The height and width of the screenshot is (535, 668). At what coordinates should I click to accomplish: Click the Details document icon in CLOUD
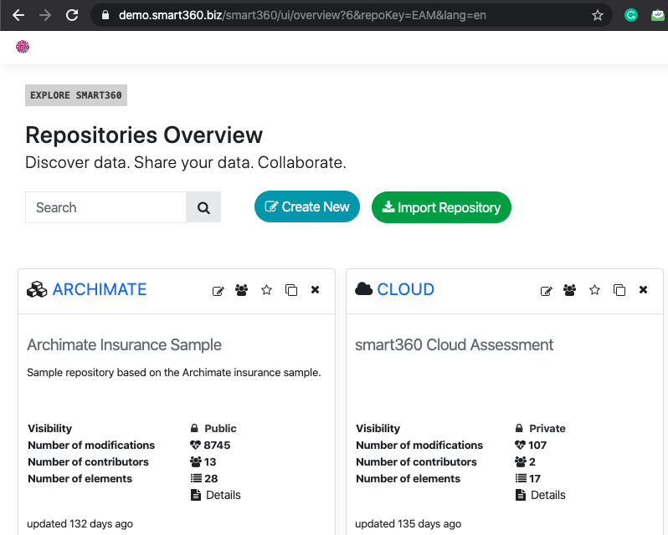tap(521, 495)
